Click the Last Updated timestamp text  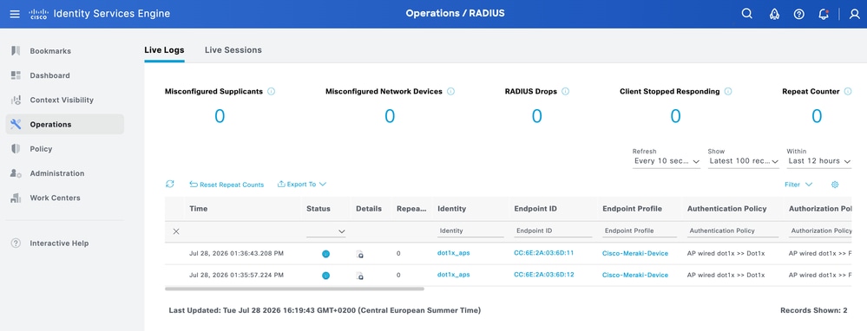(x=325, y=310)
